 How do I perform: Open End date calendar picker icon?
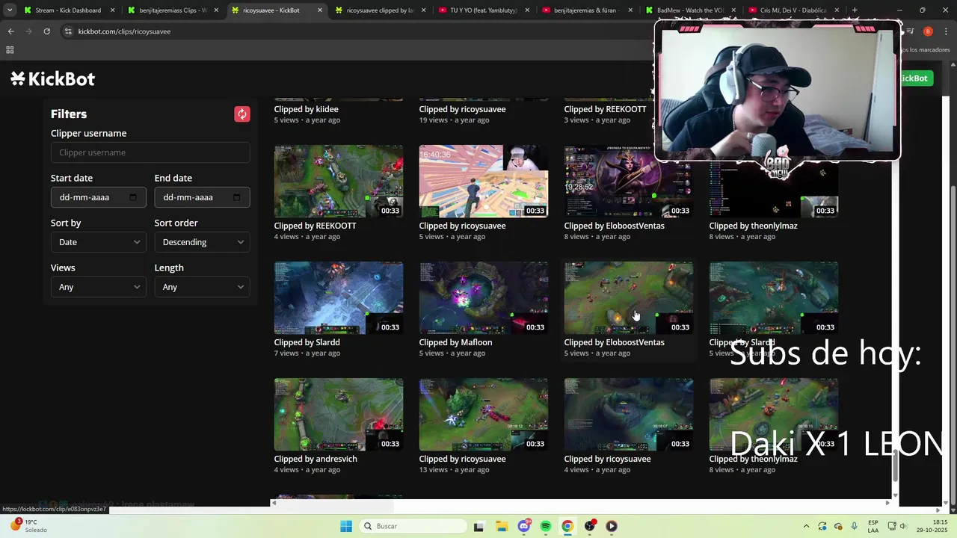(x=237, y=197)
